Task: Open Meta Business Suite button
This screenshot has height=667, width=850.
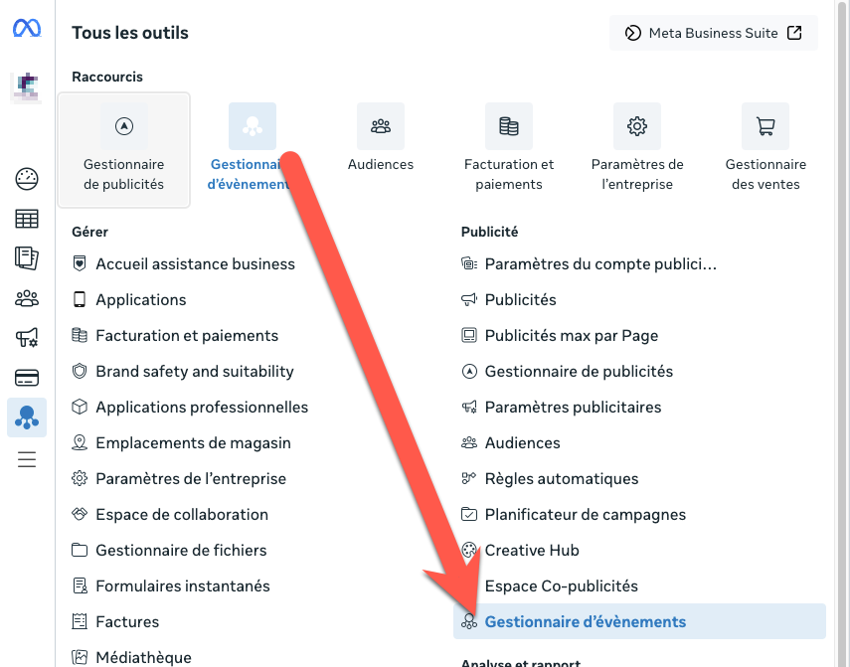Action: click(x=714, y=33)
